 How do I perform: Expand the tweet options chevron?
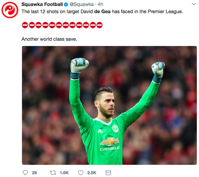point(193,4)
